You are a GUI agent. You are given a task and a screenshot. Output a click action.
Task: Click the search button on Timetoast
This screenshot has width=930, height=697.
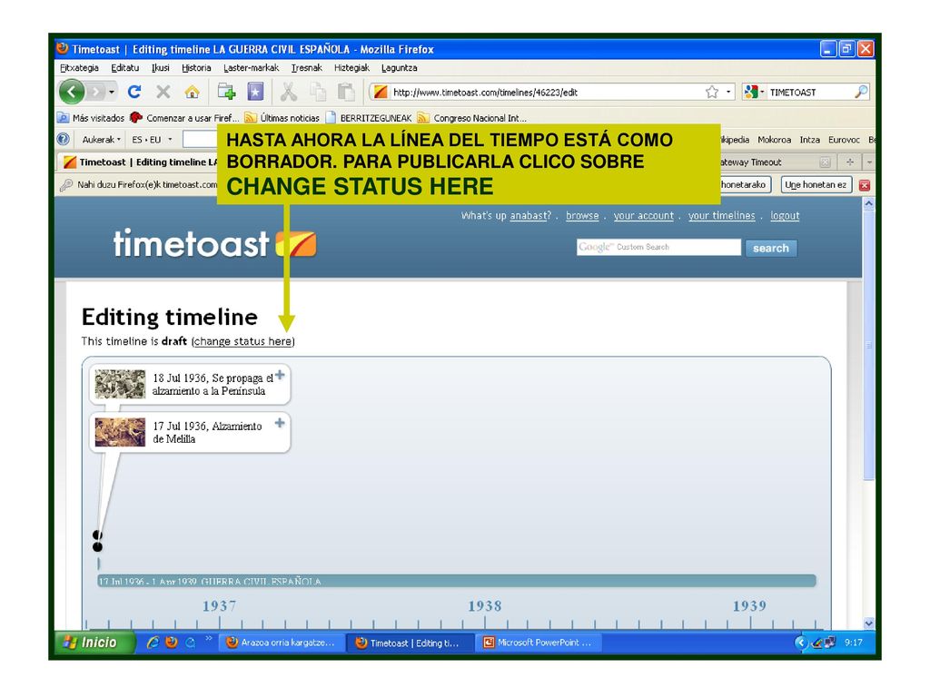tap(771, 248)
